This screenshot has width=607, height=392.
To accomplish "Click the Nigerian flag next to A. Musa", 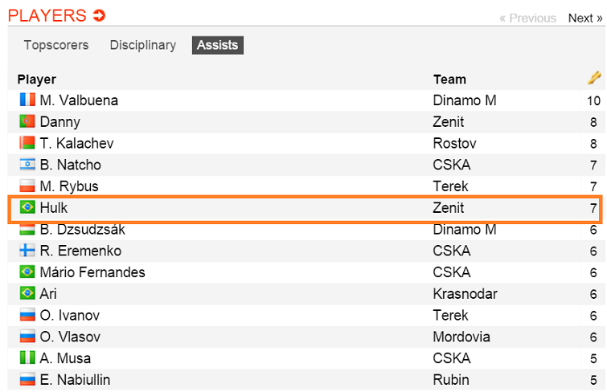I will point(27,358).
